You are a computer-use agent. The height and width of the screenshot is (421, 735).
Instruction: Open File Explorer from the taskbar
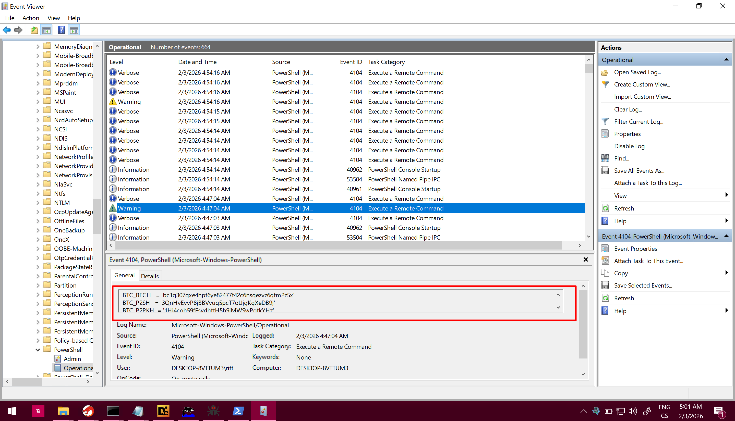coord(63,411)
